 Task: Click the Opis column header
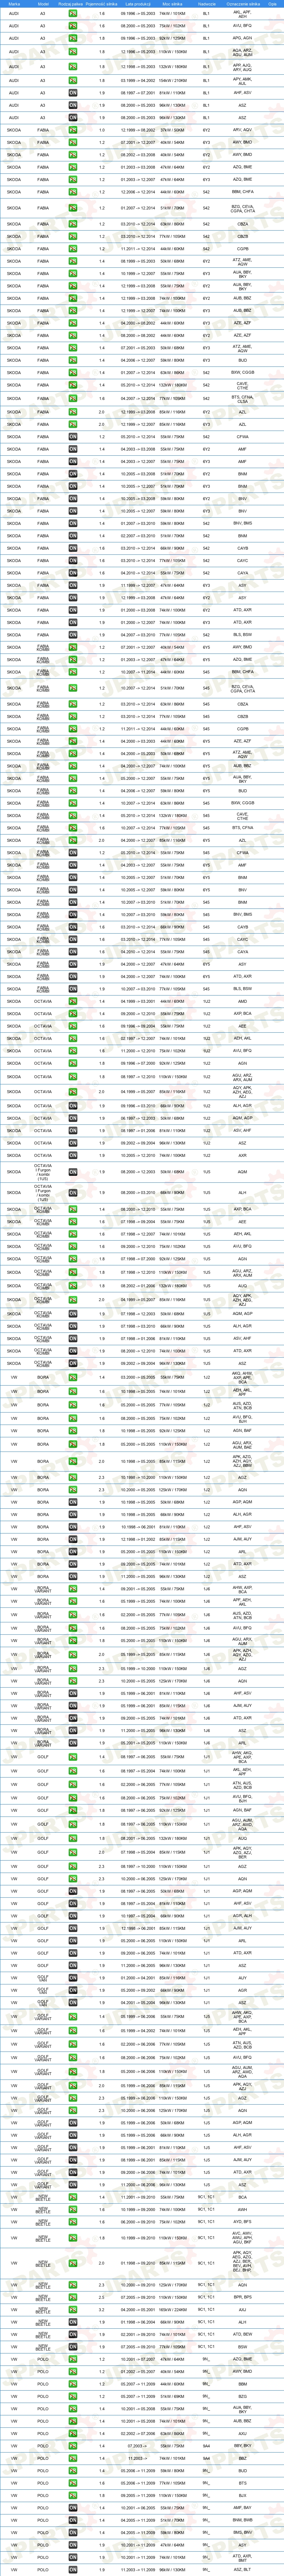(272, 4)
